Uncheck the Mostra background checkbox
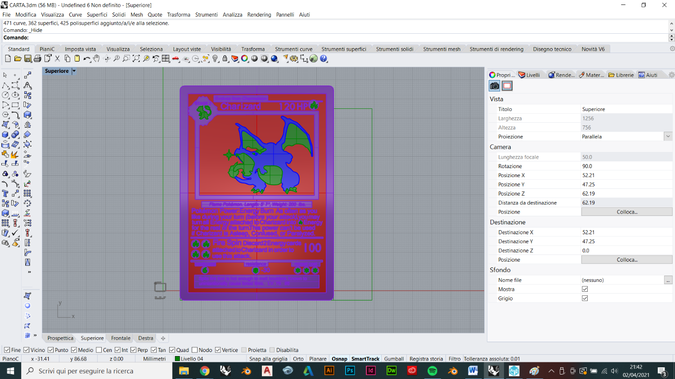Image resolution: width=675 pixels, height=379 pixels. coord(585,289)
